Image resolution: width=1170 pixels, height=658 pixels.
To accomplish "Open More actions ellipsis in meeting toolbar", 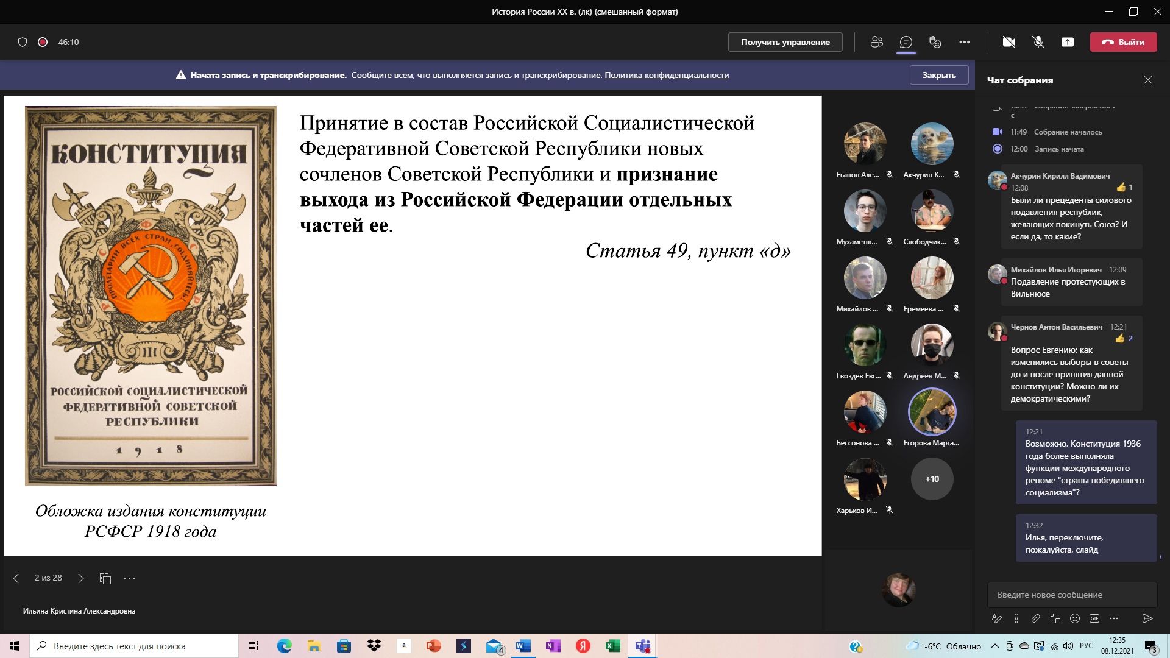I will (x=964, y=42).
